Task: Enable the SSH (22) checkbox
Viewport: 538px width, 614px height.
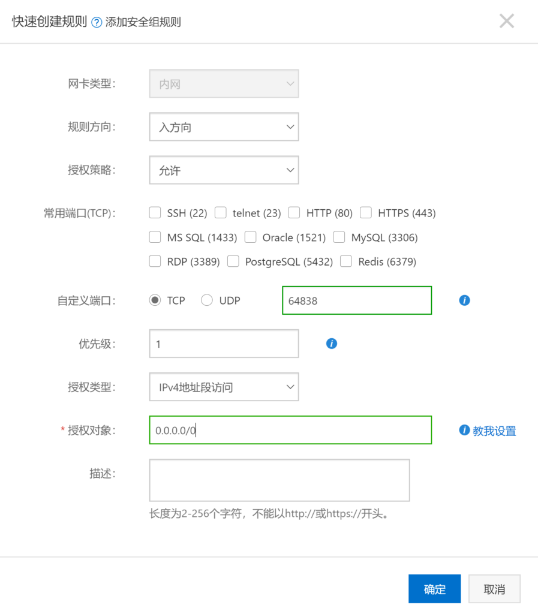Action: click(x=155, y=213)
